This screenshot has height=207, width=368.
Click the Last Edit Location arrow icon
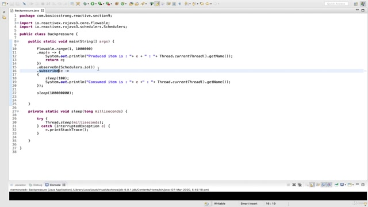click(202, 4)
